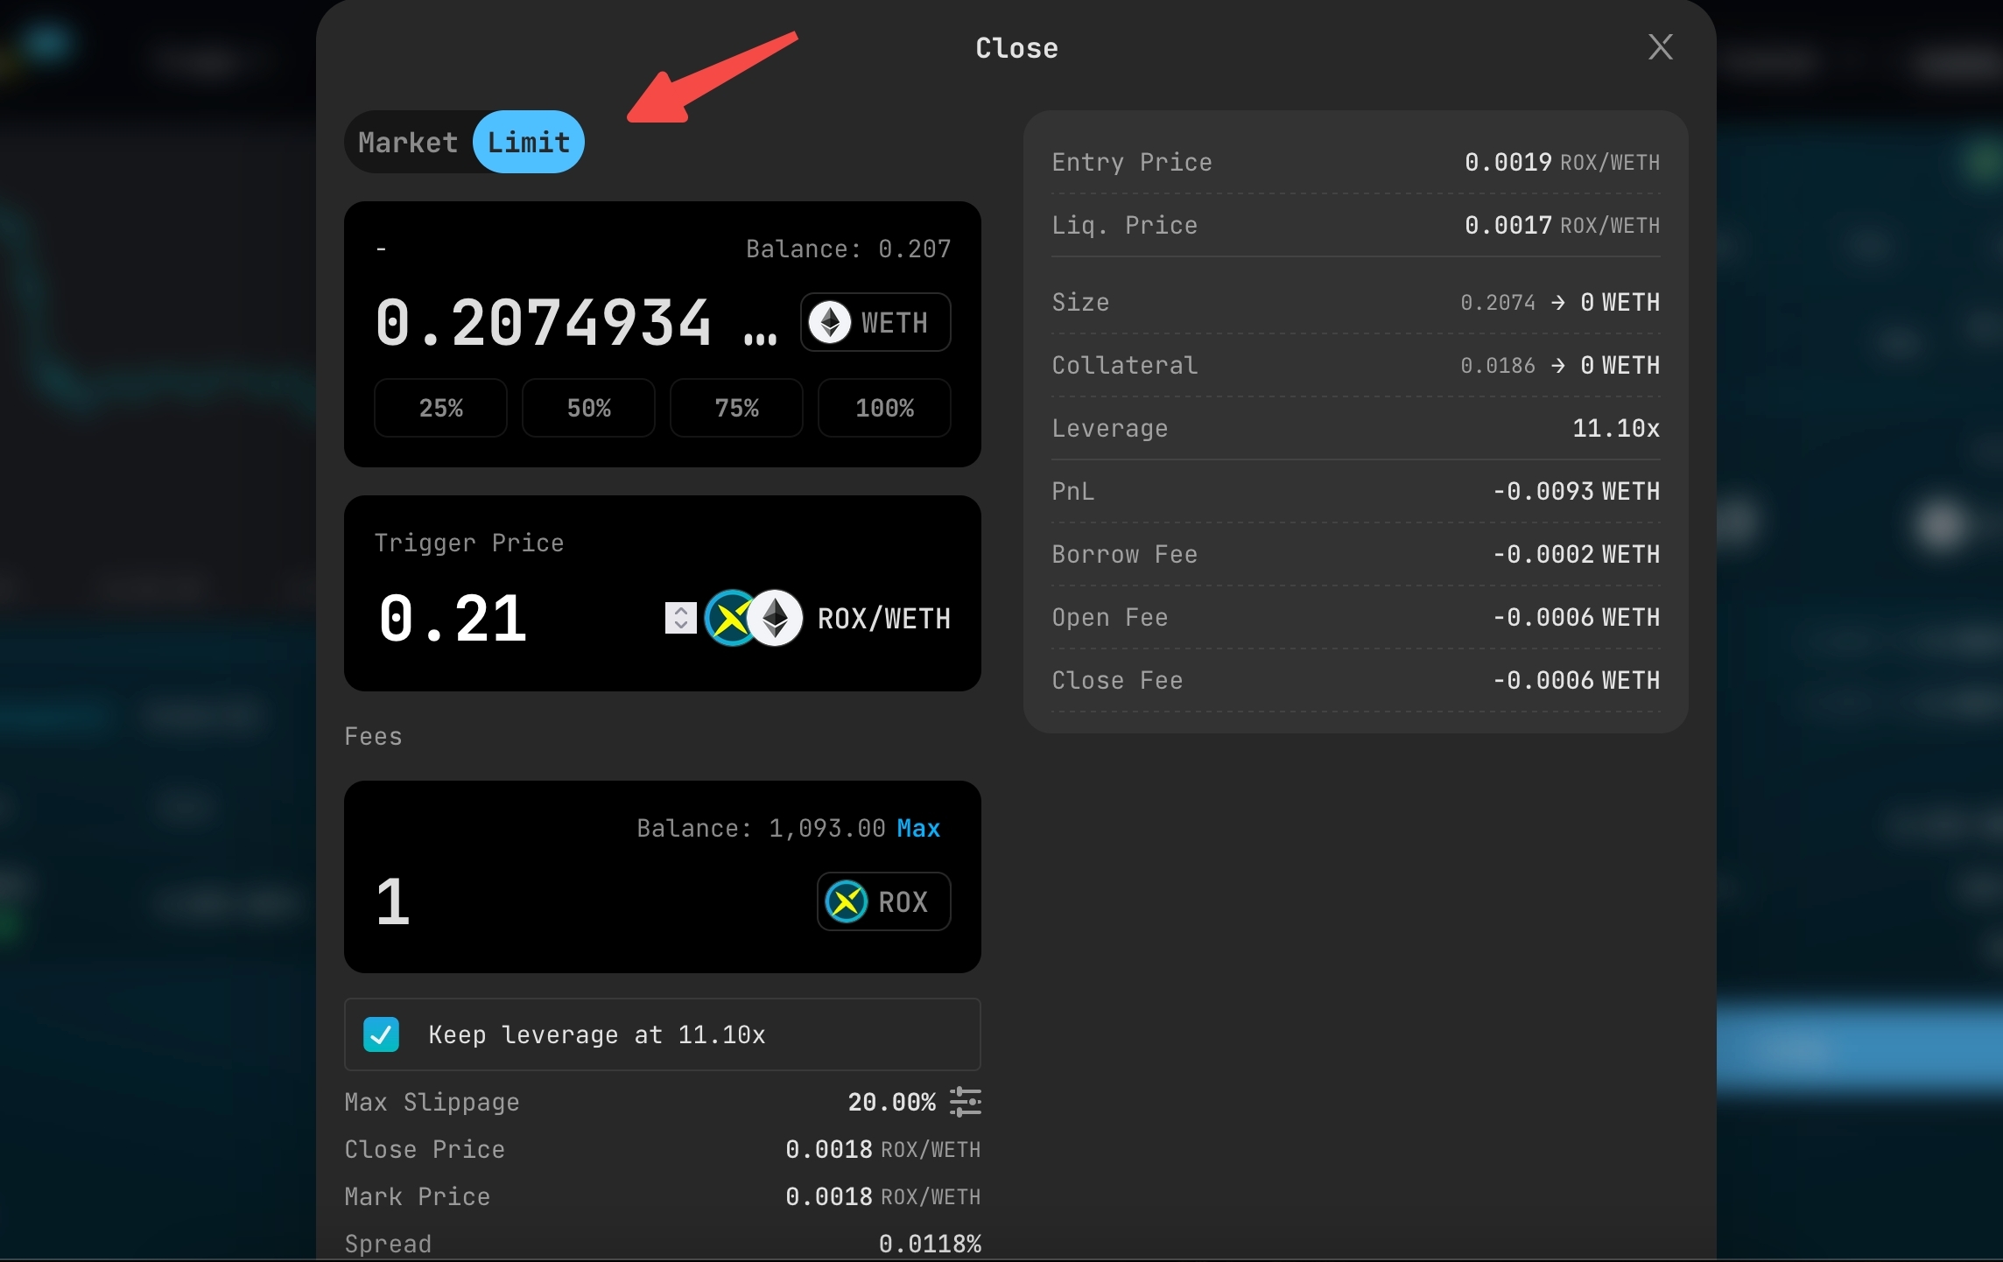Choose the 100% amount button
2003x1262 pixels.
(884, 408)
